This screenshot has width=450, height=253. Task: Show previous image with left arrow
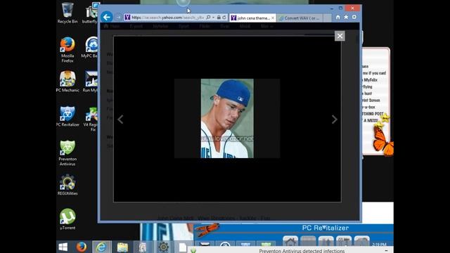click(120, 119)
